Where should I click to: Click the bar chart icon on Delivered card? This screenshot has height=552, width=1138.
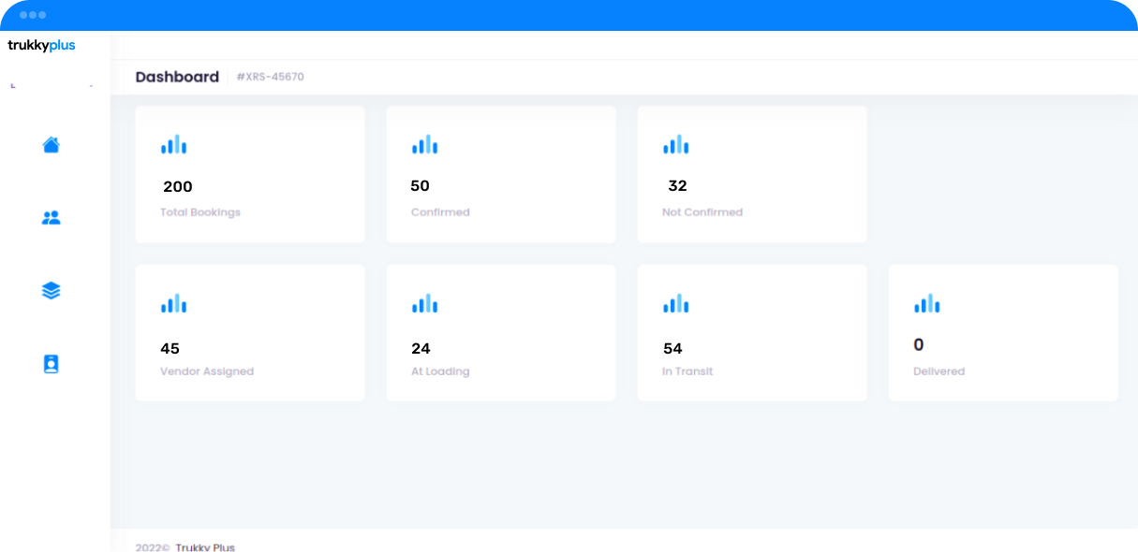coord(927,303)
